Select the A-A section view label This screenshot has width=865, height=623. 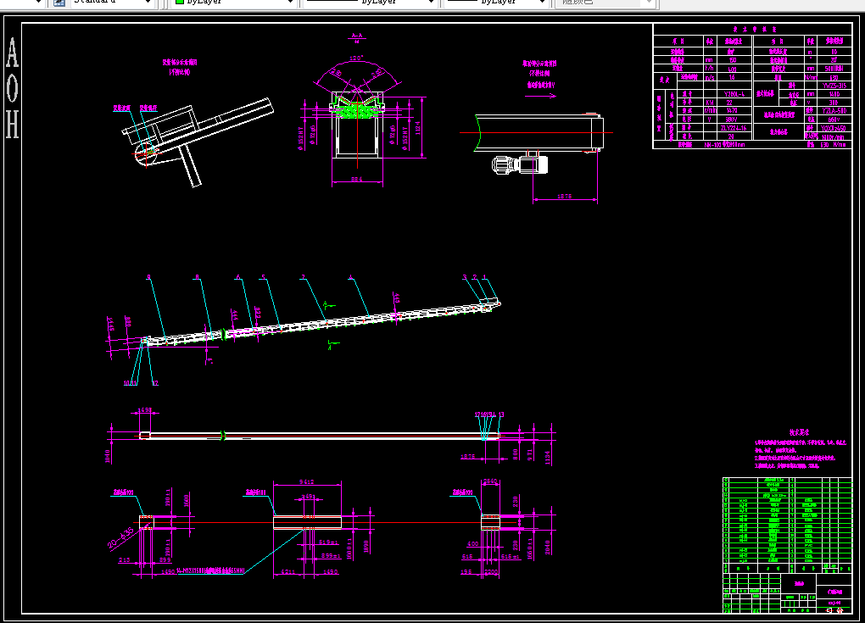coord(357,37)
